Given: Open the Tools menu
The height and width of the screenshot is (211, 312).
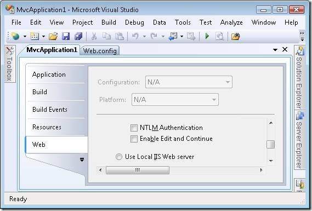Looking at the screenshot, I should point(183,22).
